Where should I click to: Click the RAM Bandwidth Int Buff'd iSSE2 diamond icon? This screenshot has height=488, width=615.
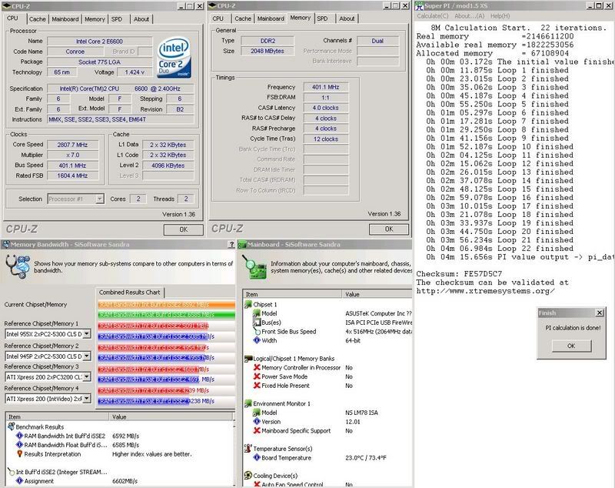coord(20,436)
